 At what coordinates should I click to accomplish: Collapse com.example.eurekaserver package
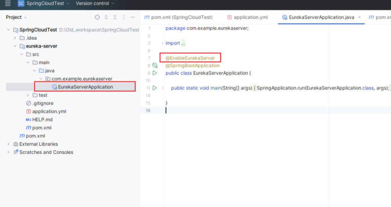(41, 79)
